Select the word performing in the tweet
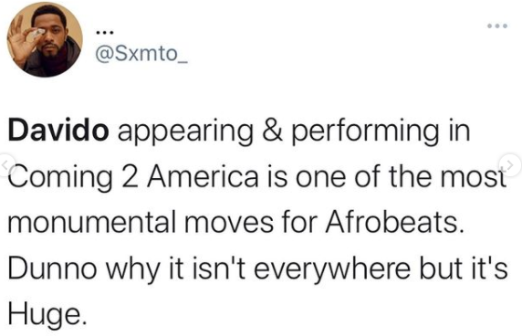The height and width of the screenshot is (336, 522). coord(365,131)
